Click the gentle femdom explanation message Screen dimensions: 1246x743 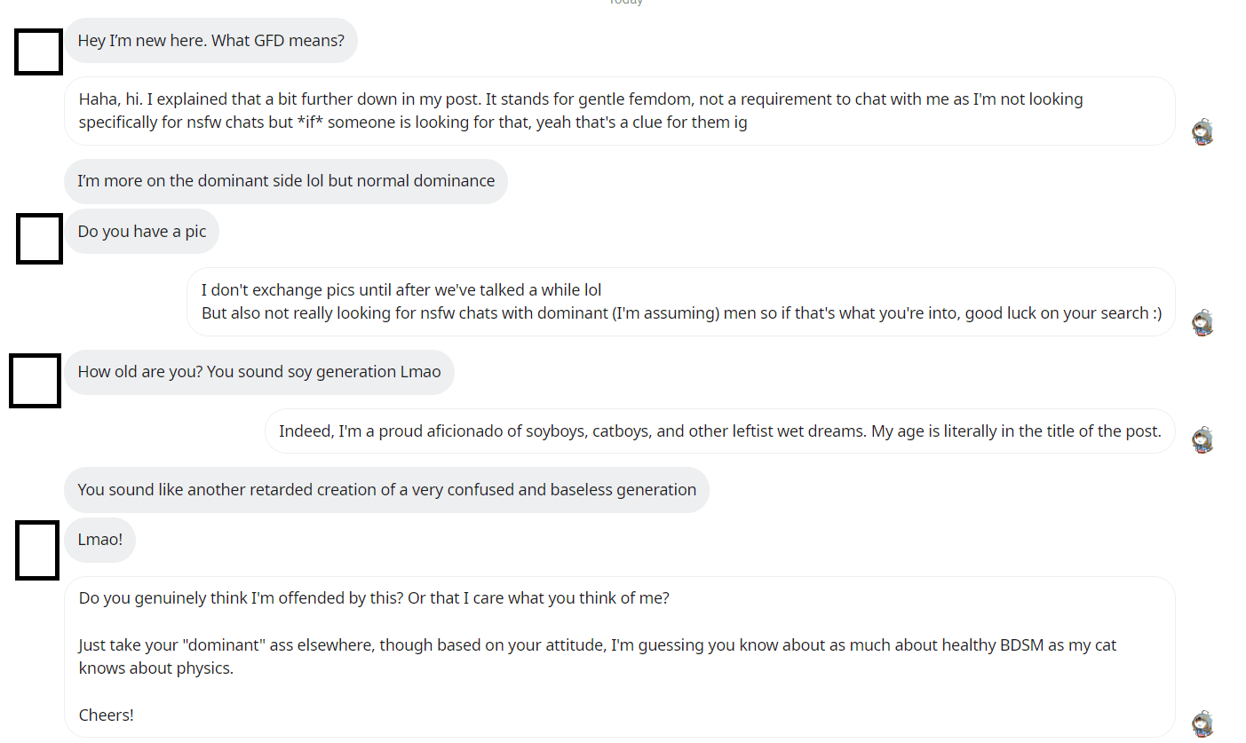tap(619, 110)
